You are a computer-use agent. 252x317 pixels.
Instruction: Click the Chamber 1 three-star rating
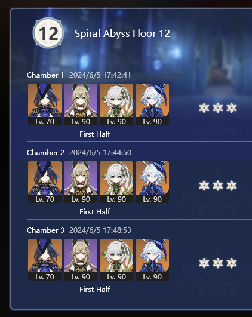(217, 108)
